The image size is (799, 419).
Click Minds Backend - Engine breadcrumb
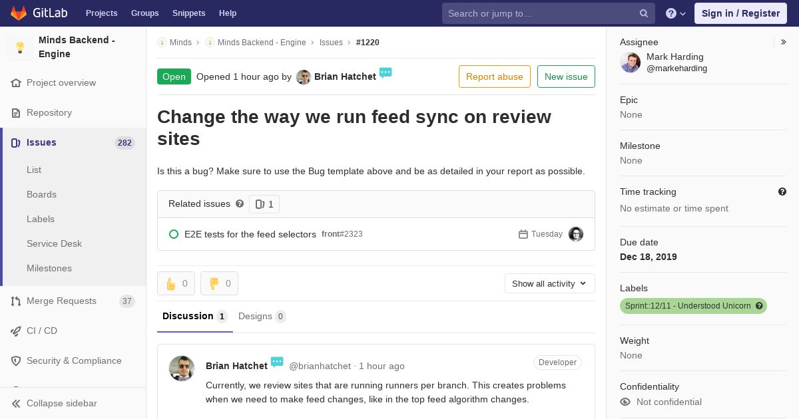(262, 43)
